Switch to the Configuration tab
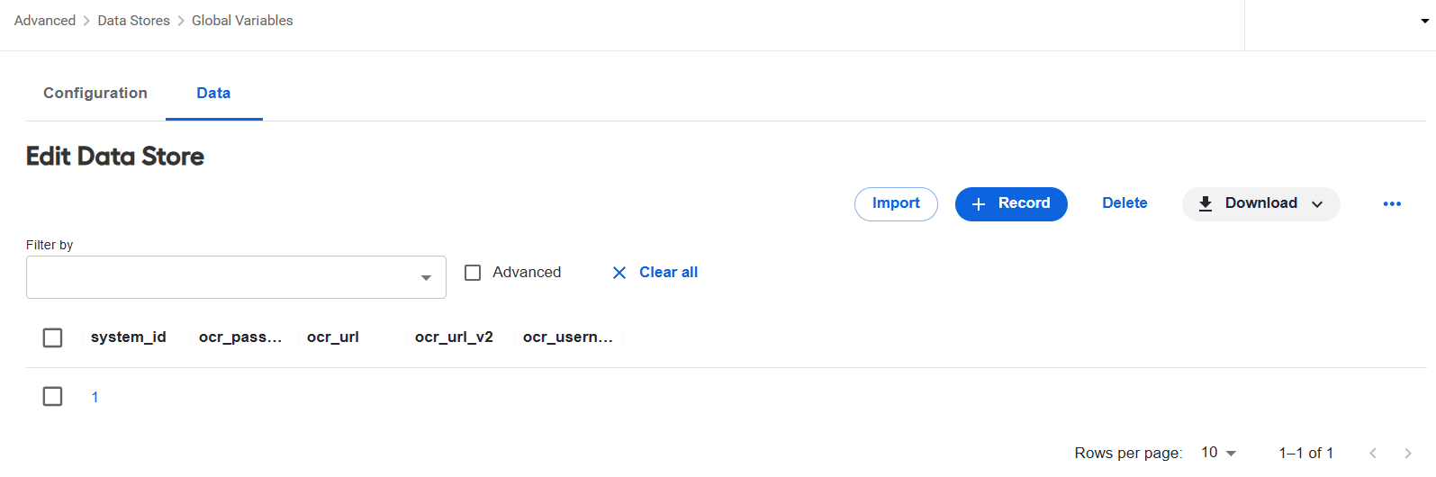 pyautogui.click(x=95, y=93)
